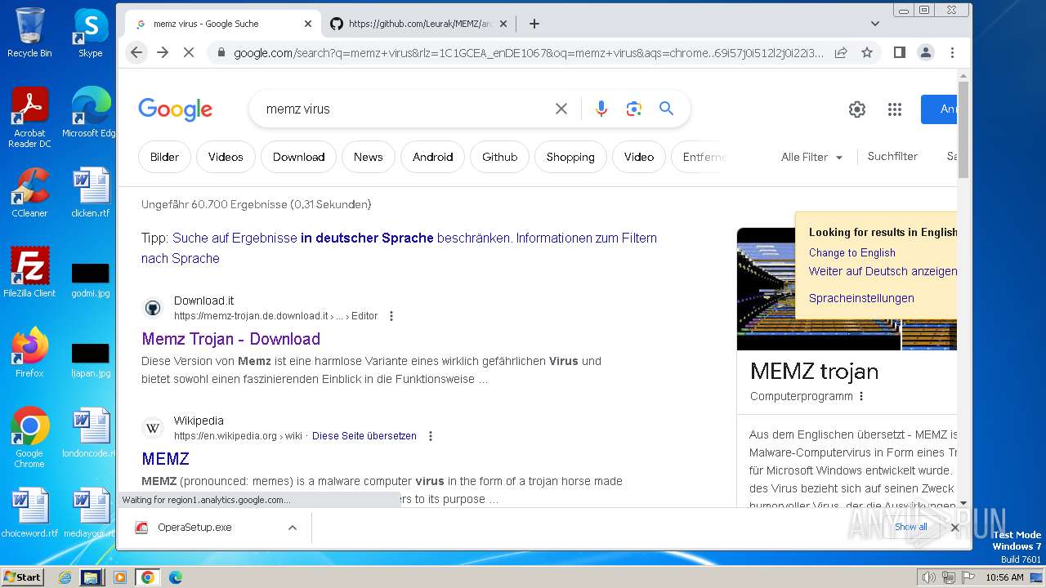Image resolution: width=1046 pixels, height=588 pixels.
Task: Filter results by Shopping
Action: click(x=570, y=157)
